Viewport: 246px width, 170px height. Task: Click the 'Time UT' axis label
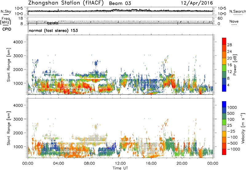pyautogui.click(x=120, y=168)
